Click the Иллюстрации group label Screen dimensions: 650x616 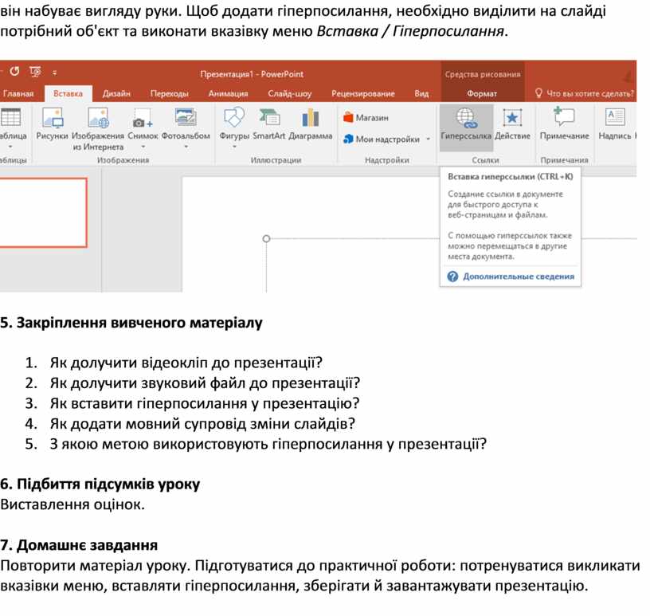click(x=276, y=160)
